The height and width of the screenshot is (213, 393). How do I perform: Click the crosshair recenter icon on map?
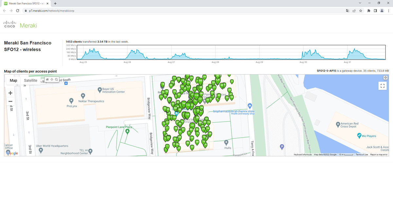pos(52,80)
